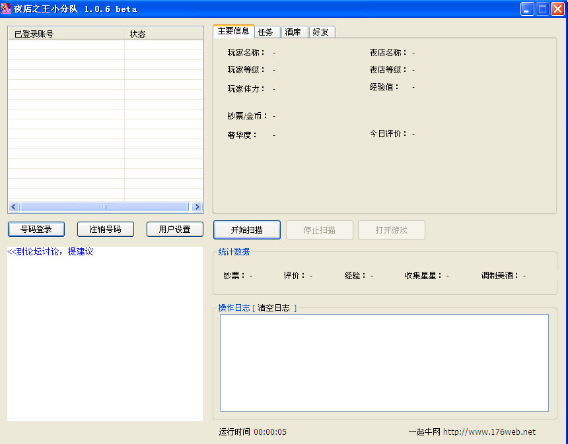Close the 夜店之王小分队 window
The width and height of the screenshot is (568, 444).
tap(557, 9)
